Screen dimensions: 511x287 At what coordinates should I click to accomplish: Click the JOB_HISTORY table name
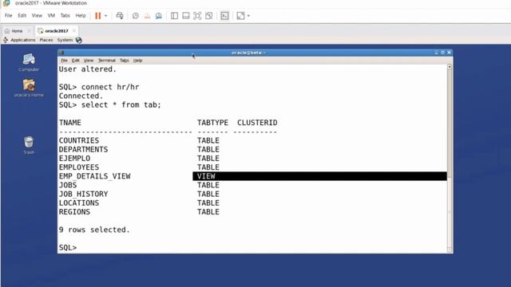[x=83, y=194]
